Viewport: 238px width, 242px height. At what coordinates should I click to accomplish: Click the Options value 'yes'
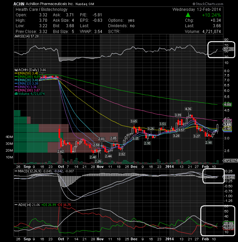131,20
